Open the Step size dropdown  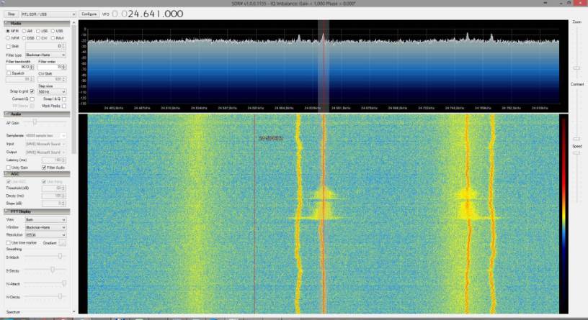click(52, 92)
